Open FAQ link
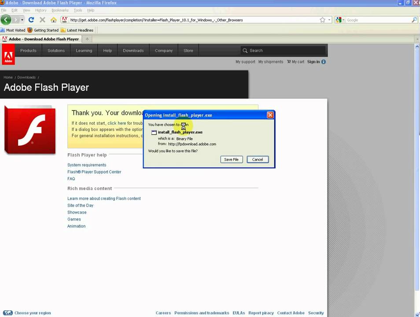Viewport: 420px width, 317px height. pyautogui.click(x=71, y=179)
